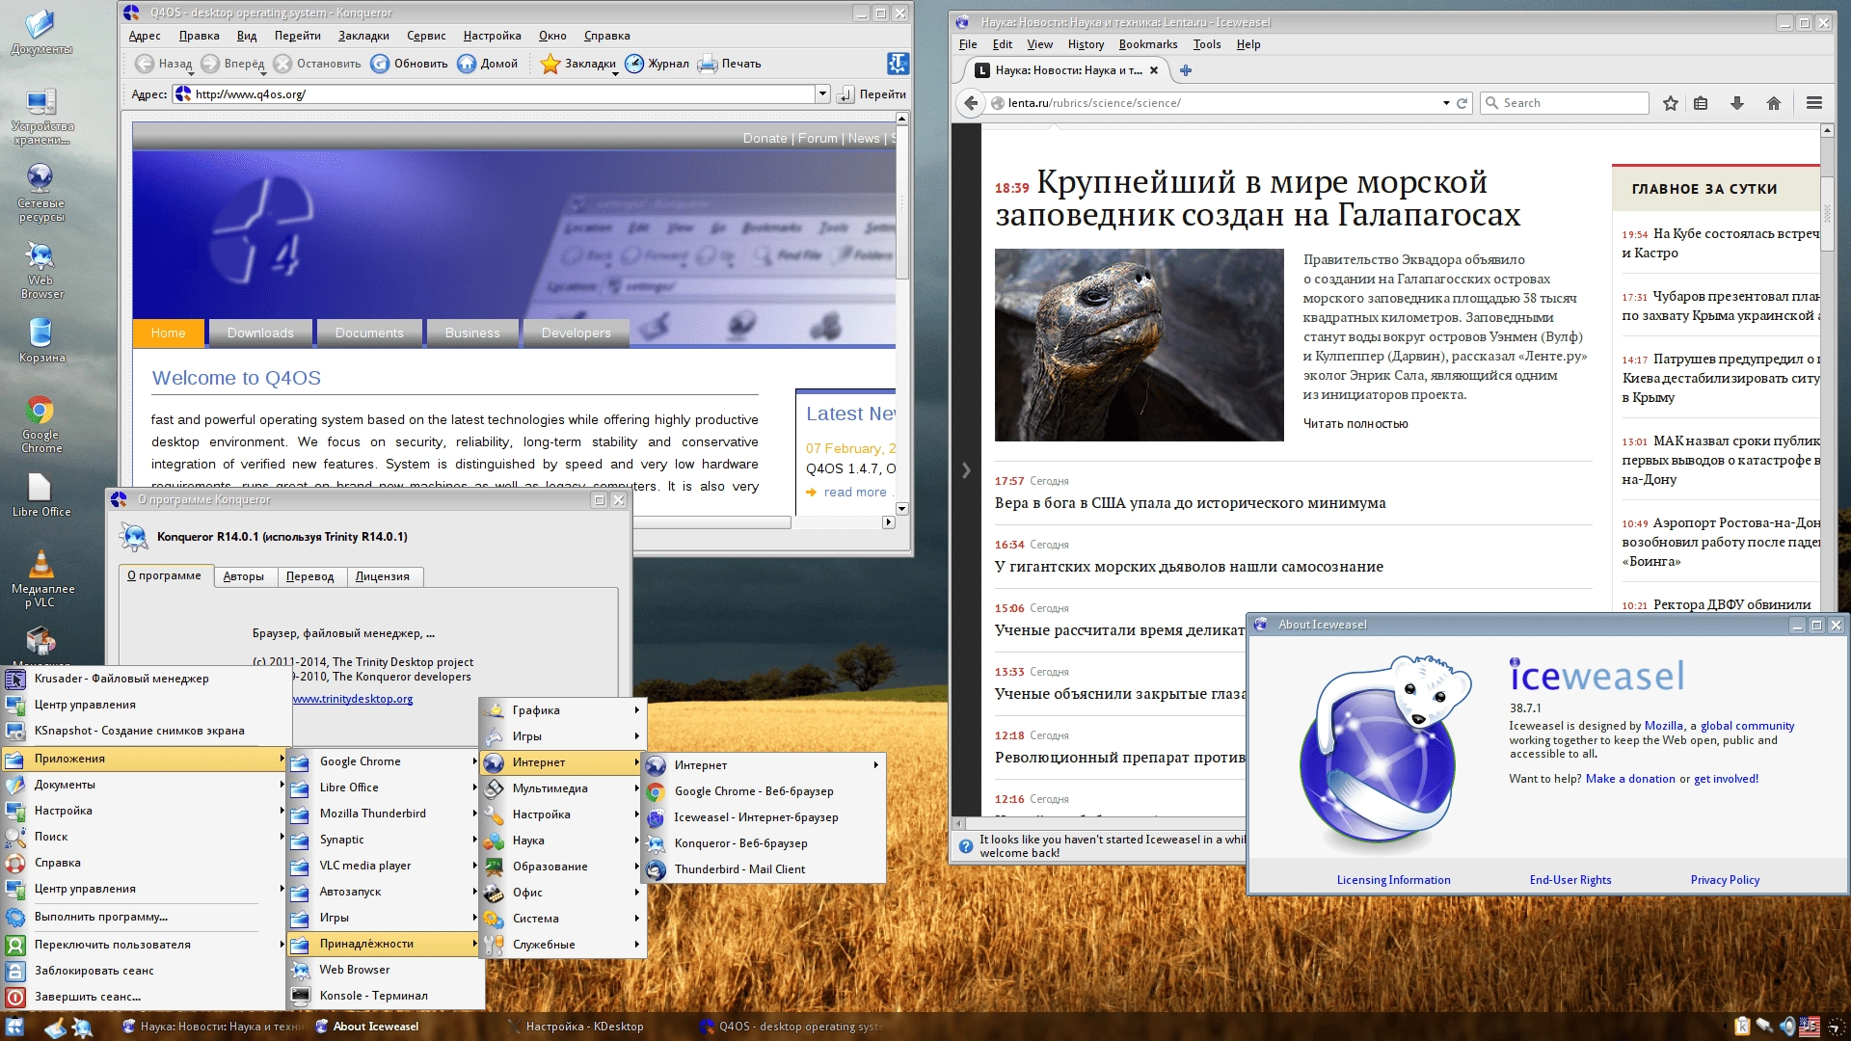Click Make a donation link
Image resolution: width=1851 pixels, height=1041 pixels.
(1630, 779)
